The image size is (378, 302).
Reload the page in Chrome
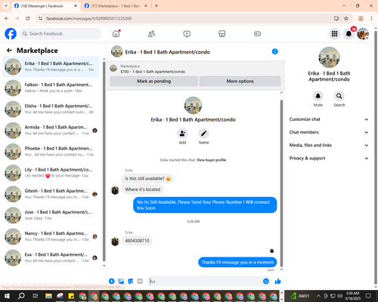click(28, 18)
